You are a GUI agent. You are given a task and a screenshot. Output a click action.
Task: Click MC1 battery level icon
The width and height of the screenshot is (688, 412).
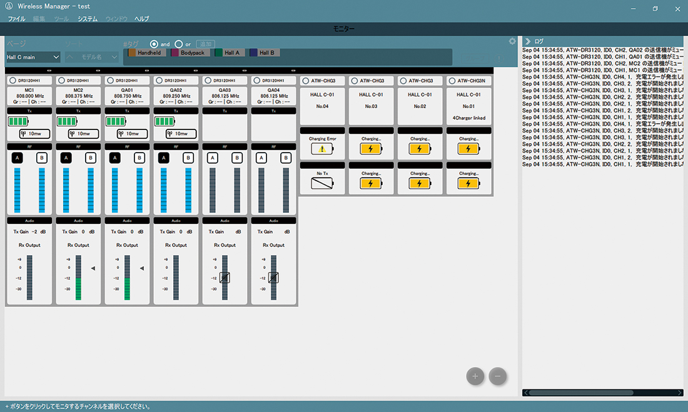[x=18, y=121]
